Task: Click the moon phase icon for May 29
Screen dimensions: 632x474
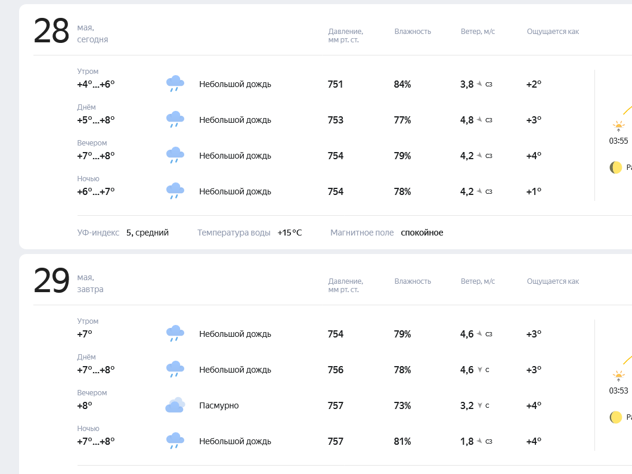Action: [615, 417]
